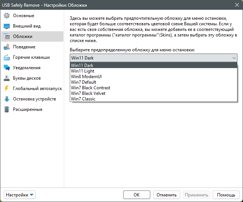Click the gear icon beside Основные
The width and height of the screenshot is (243, 202).
click(6, 16)
